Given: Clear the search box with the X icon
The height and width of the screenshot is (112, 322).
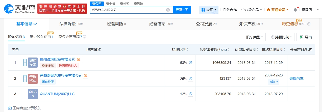Looking at the screenshot, I should pyautogui.click(x=168, y=10).
